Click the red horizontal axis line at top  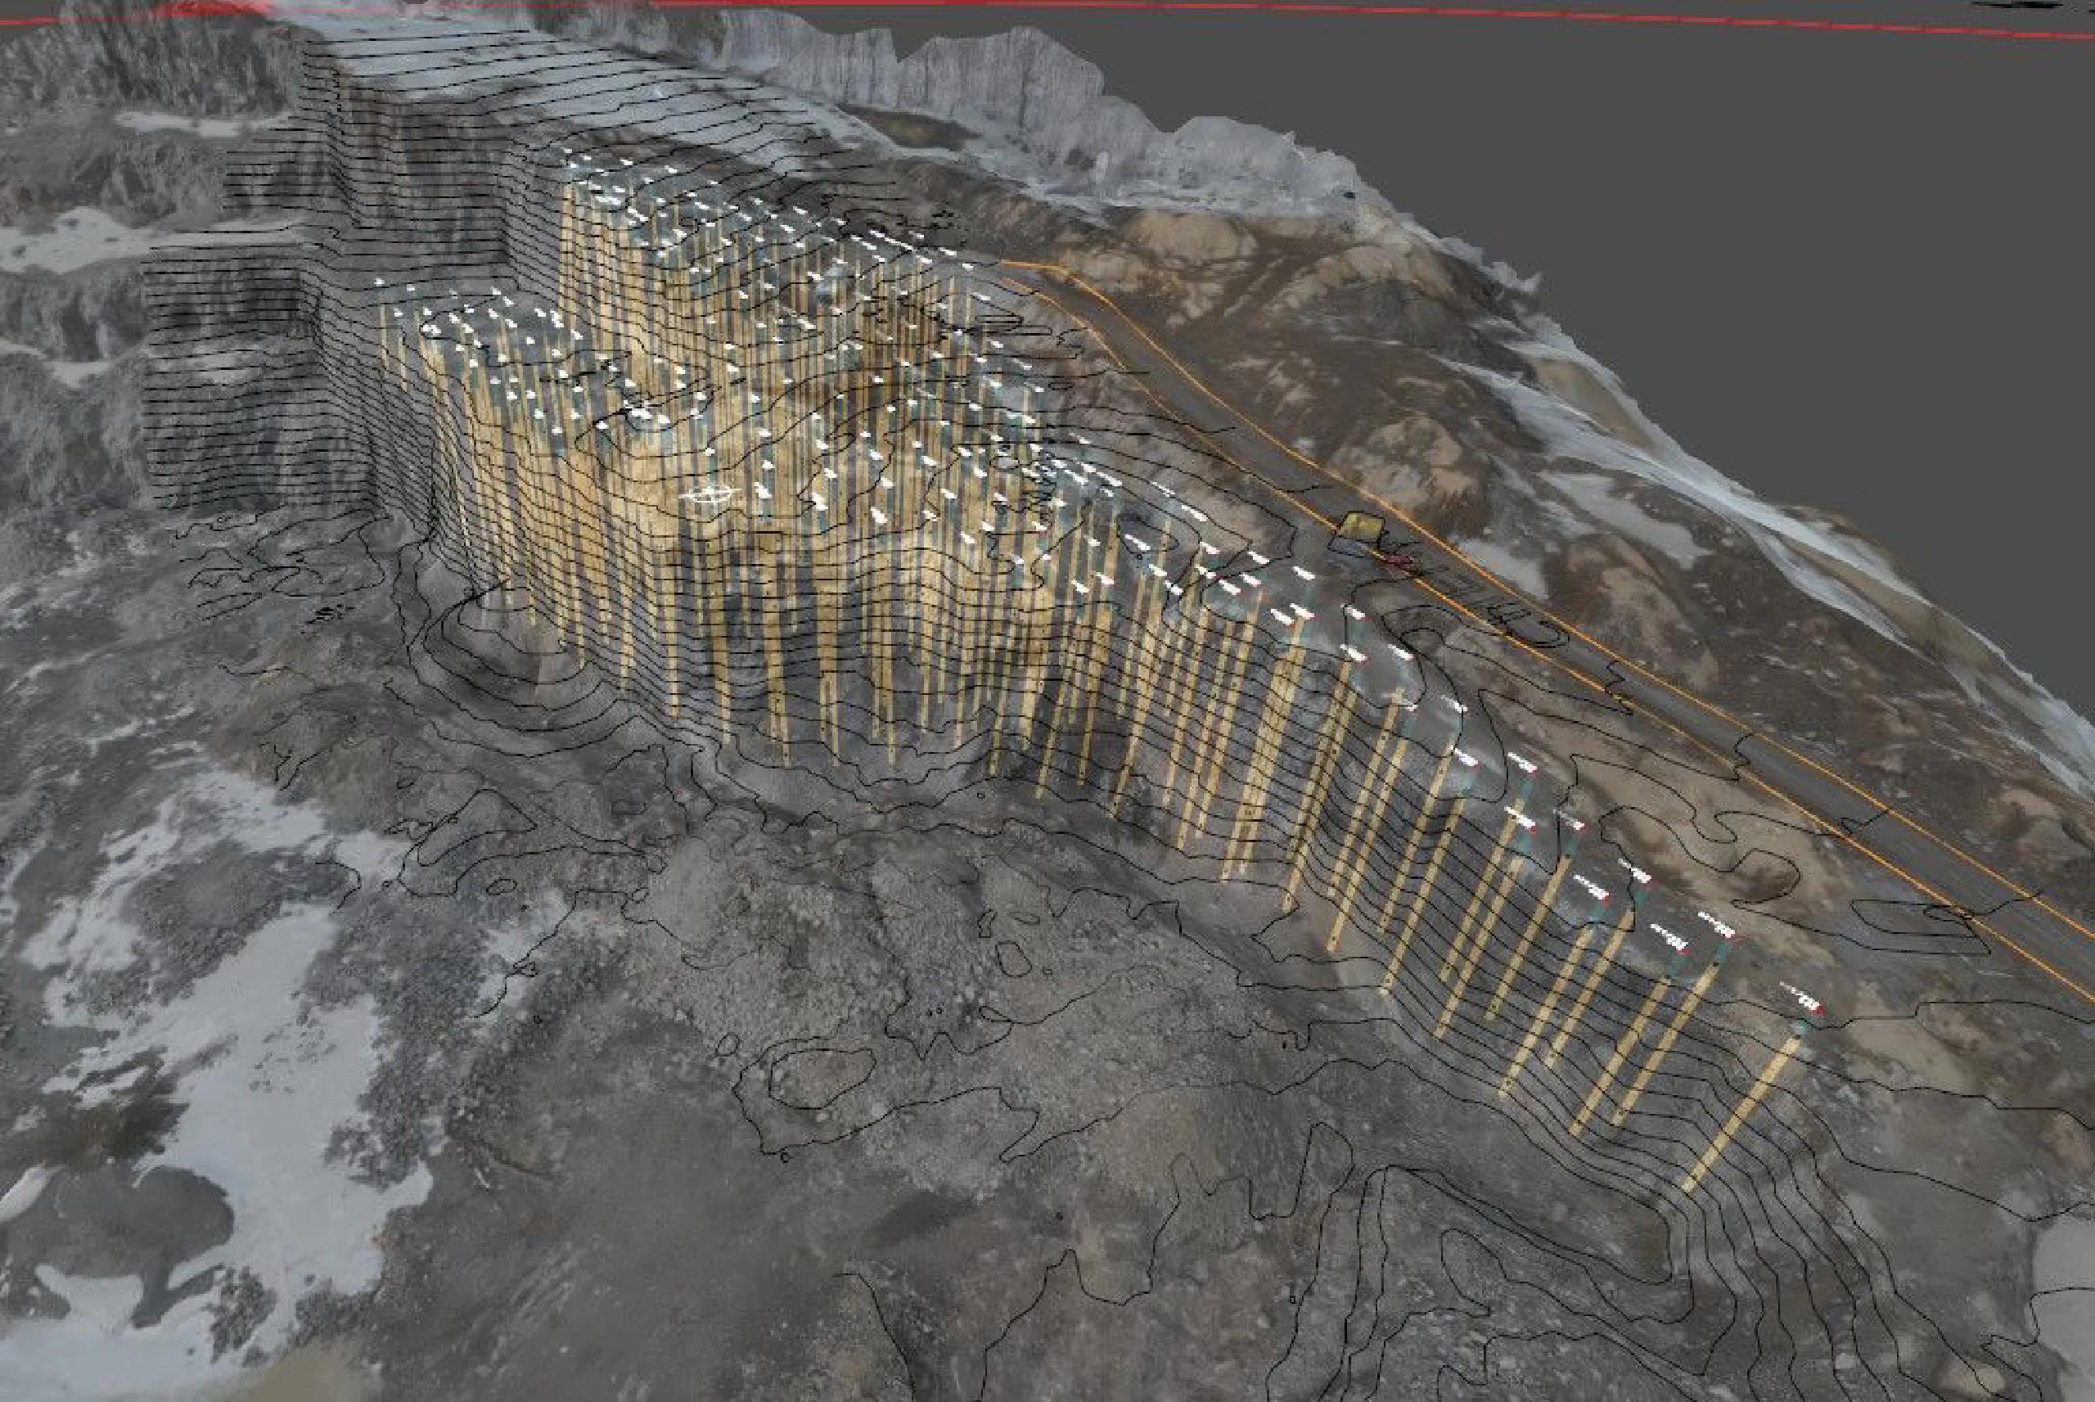(x=1073, y=11)
